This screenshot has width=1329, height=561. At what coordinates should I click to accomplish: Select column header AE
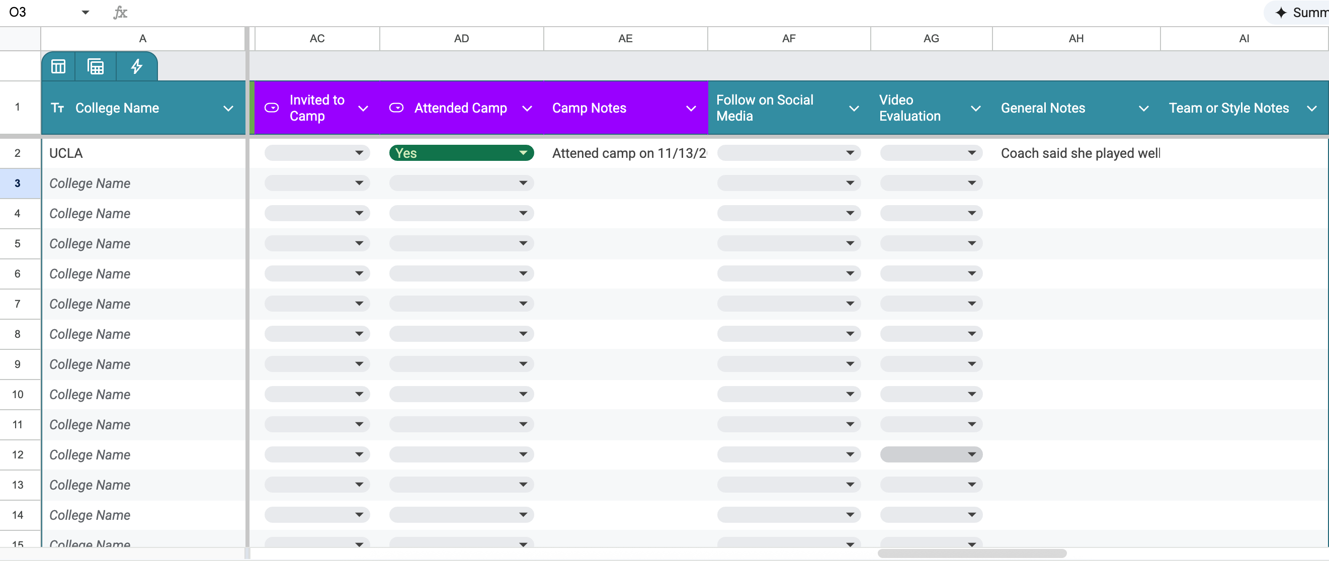pyautogui.click(x=625, y=38)
